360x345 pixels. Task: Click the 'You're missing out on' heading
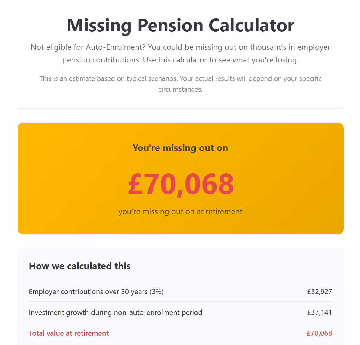(x=181, y=148)
